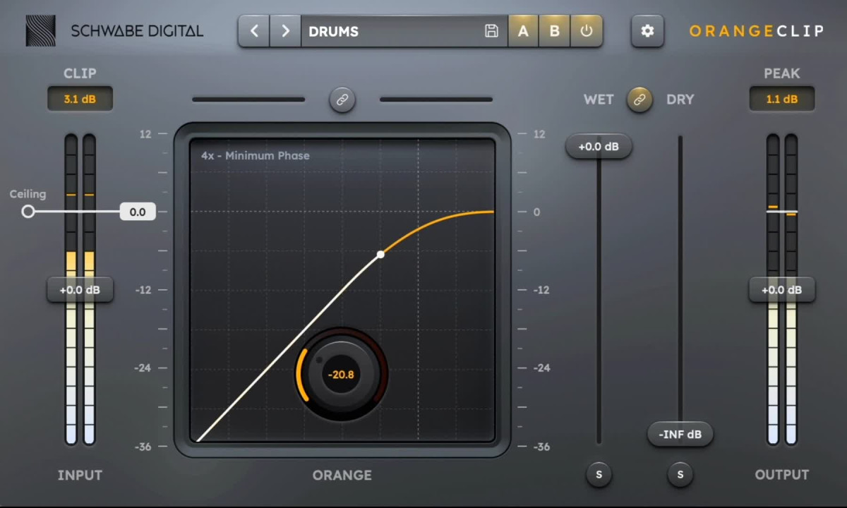Solo the Dry signal with S button
This screenshot has height=508, width=847.
click(680, 474)
